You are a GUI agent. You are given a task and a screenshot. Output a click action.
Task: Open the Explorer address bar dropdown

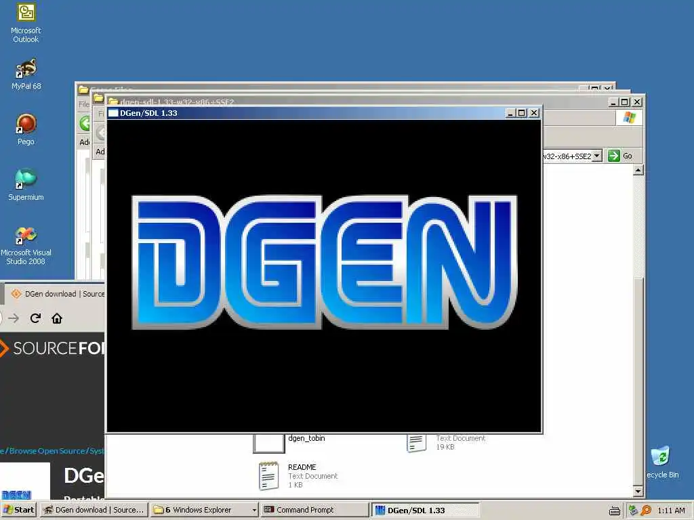(597, 156)
